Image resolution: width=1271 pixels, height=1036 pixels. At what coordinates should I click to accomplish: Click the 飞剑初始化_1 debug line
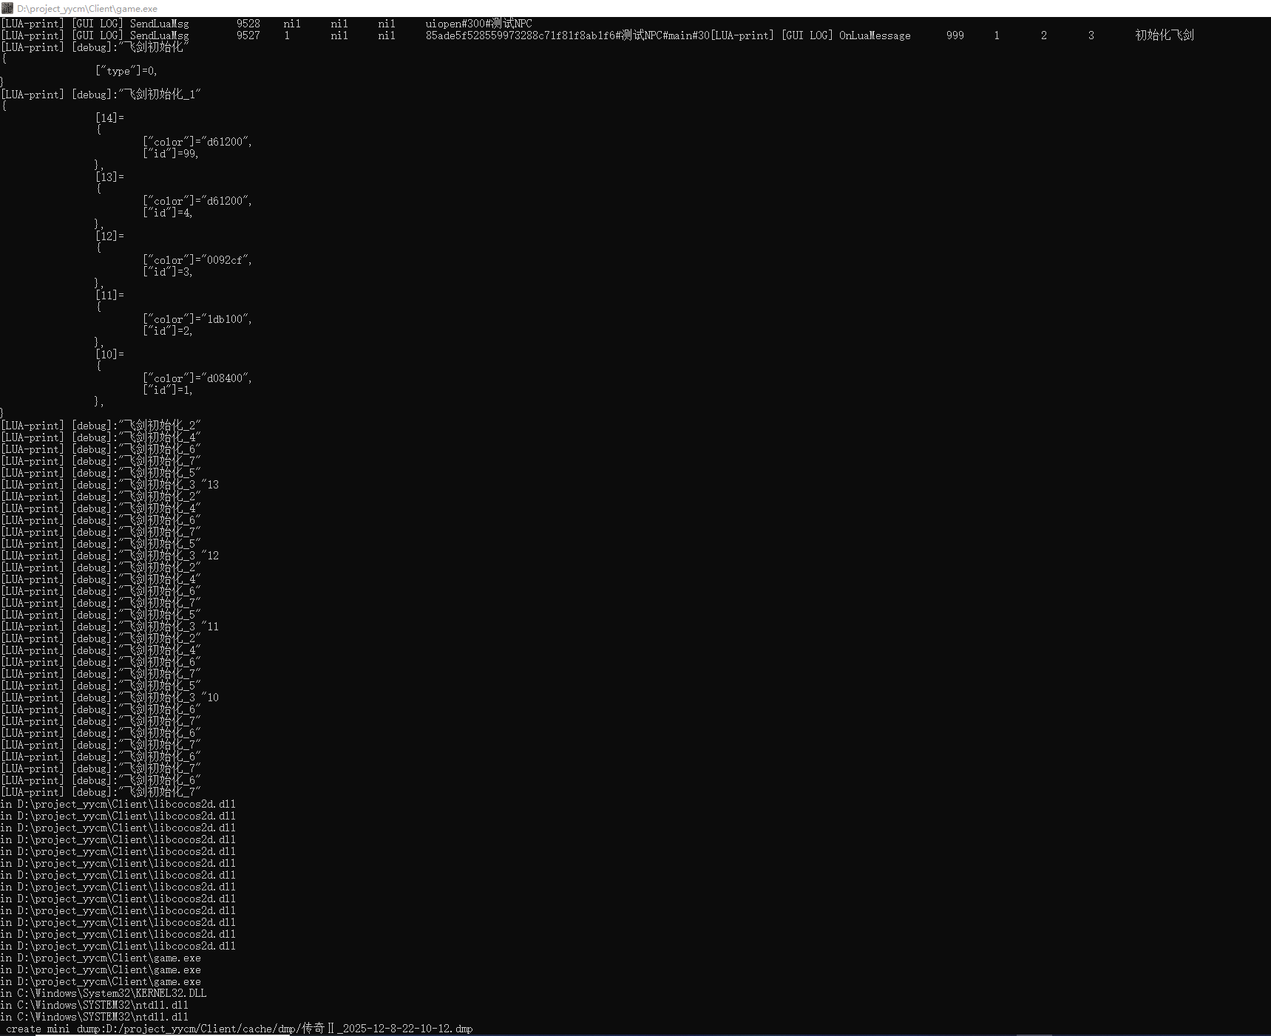coord(159,95)
